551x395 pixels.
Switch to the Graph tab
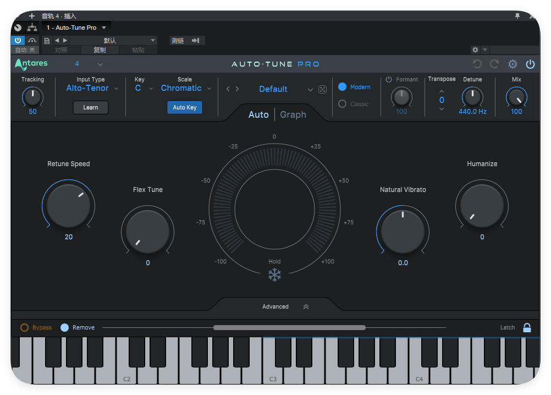coord(293,114)
